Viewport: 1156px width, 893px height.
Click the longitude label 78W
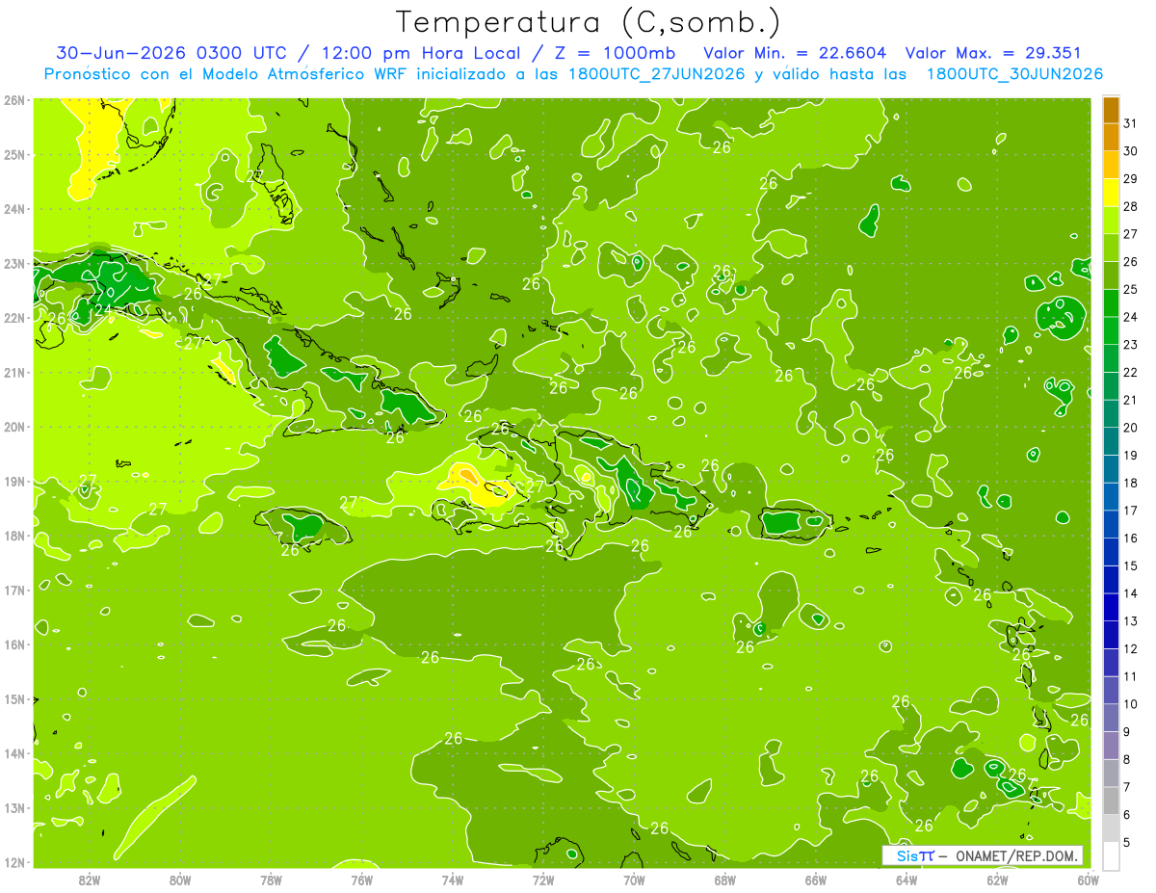pyautogui.click(x=271, y=879)
